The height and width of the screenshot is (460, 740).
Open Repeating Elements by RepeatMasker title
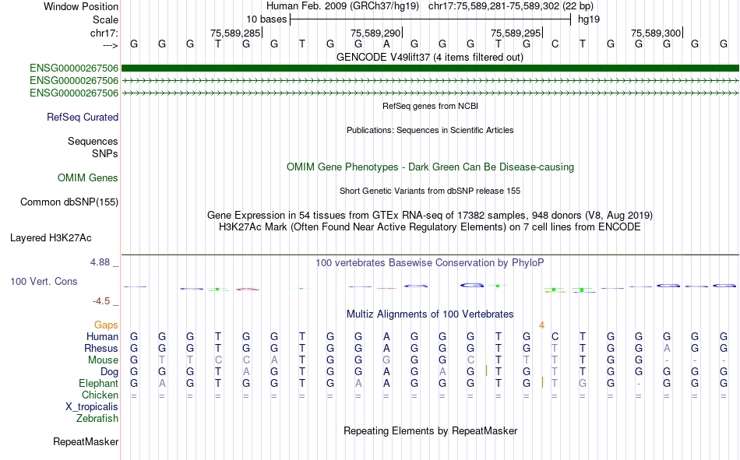(x=431, y=430)
